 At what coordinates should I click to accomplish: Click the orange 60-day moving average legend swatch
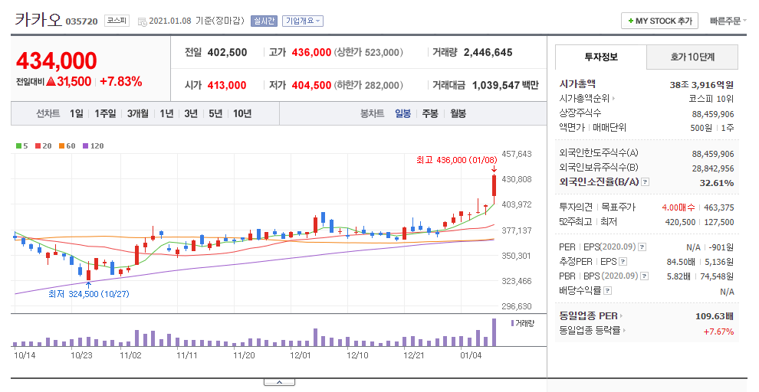(x=61, y=146)
